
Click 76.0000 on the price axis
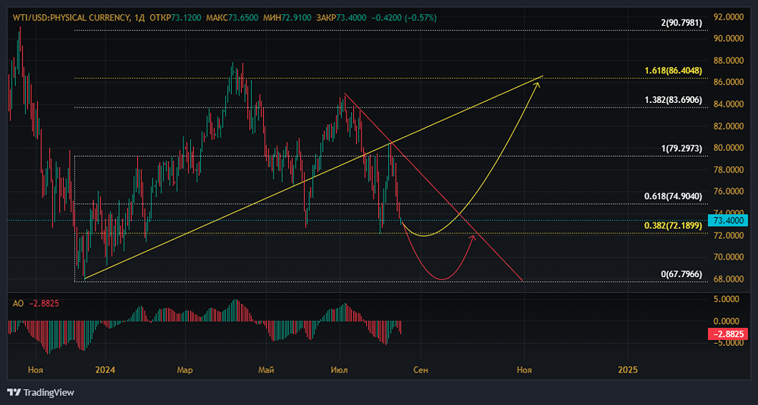coord(729,192)
